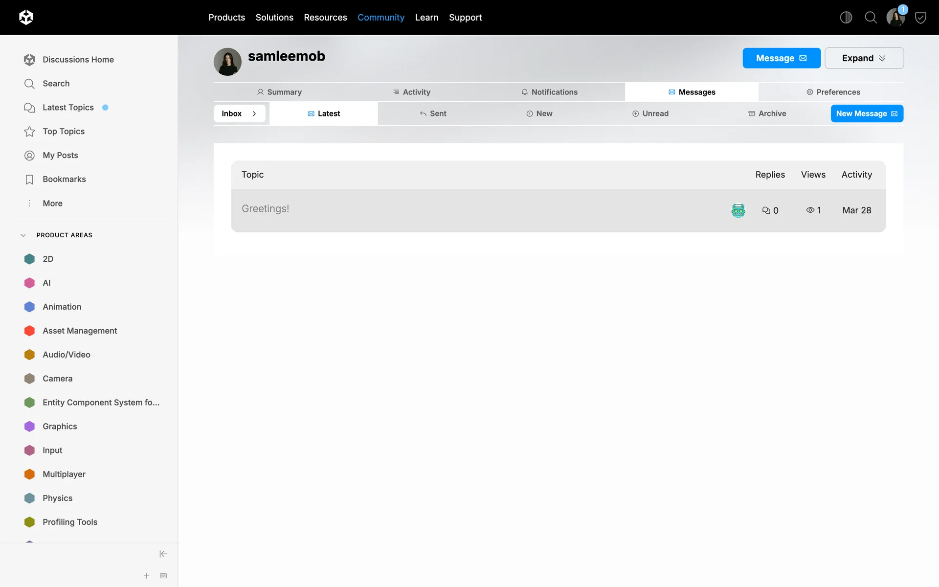Click the robot avatar in the Greetings row
Screen dimensions: 939x587
tap(738, 210)
